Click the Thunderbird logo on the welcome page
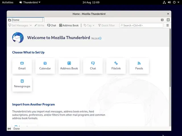 [x=18, y=38]
